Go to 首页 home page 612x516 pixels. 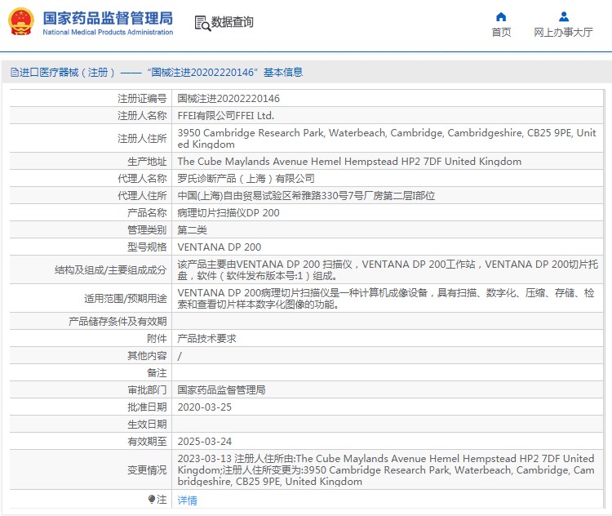501,32
